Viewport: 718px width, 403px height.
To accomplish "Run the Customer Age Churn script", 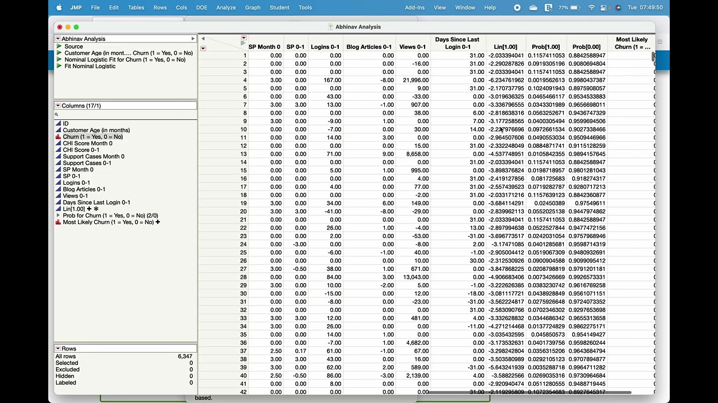I will click(59, 53).
